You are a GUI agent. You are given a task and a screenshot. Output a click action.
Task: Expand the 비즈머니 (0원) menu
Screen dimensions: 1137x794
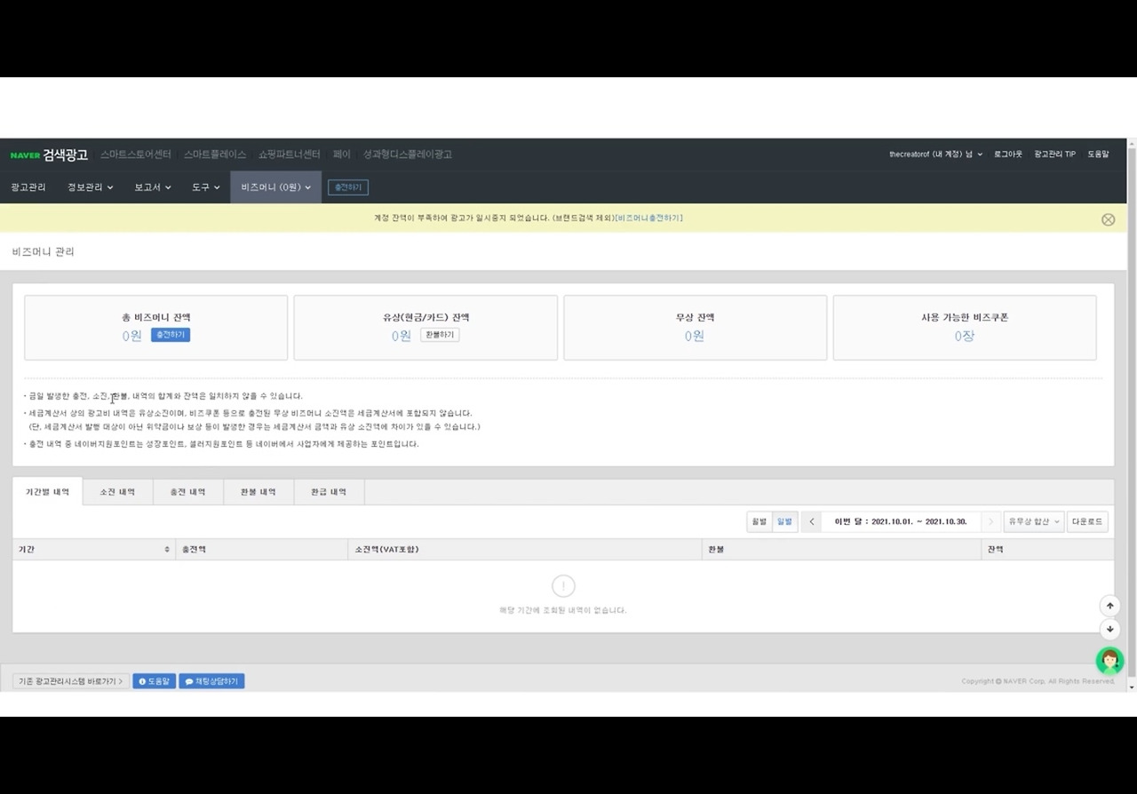pyautogui.click(x=276, y=187)
